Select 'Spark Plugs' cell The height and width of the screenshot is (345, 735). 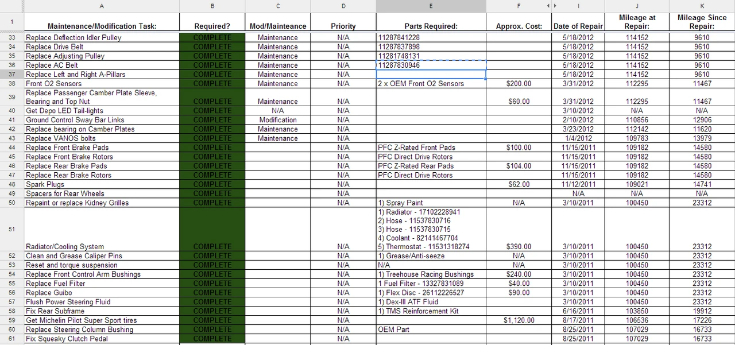[x=102, y=184]
